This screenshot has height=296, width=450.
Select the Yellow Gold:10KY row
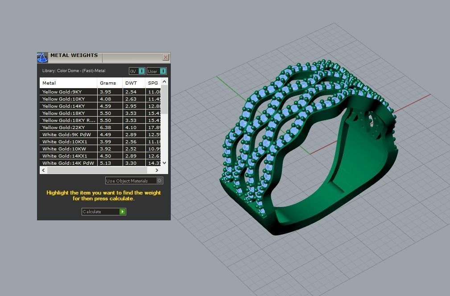pos(100,99)
